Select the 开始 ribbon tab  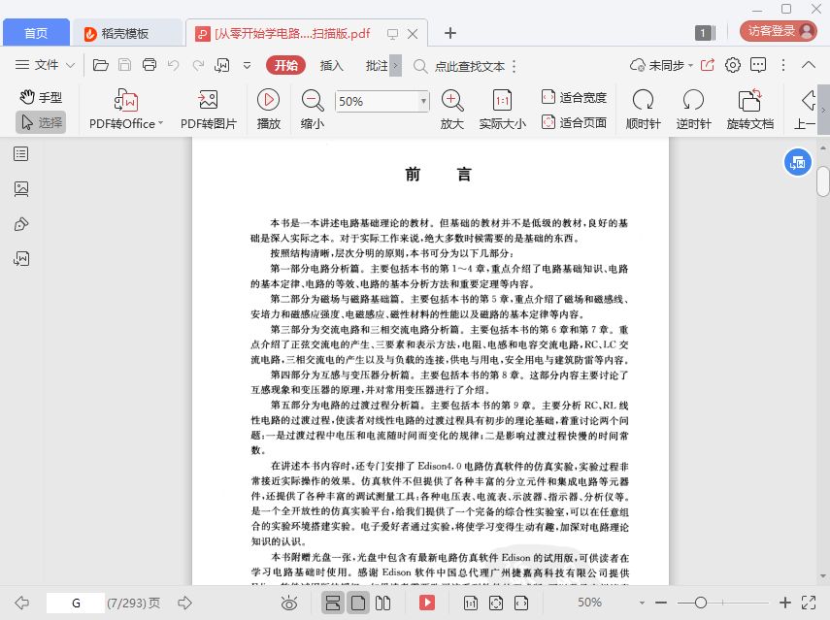(285, 65)
